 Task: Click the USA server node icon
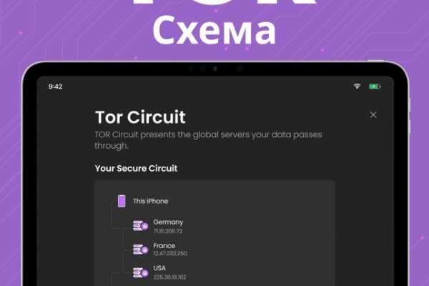click(x=140, y=272)
